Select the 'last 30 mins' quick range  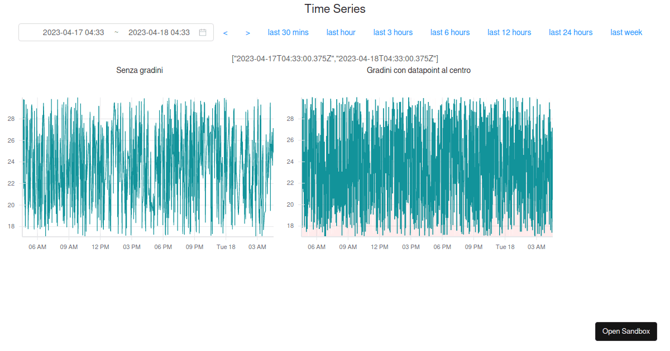[x=288, y=32]
